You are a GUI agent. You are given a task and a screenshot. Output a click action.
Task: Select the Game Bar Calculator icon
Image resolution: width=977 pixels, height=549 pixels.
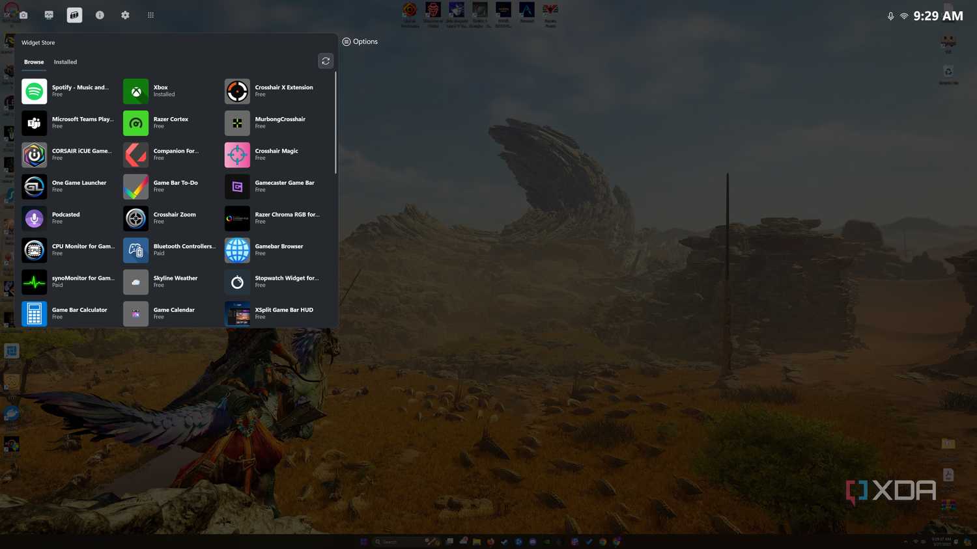[x=34, y=314]
